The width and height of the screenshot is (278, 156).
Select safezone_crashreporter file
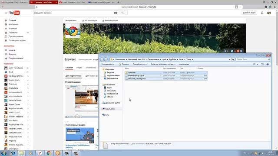coord(166,79)
